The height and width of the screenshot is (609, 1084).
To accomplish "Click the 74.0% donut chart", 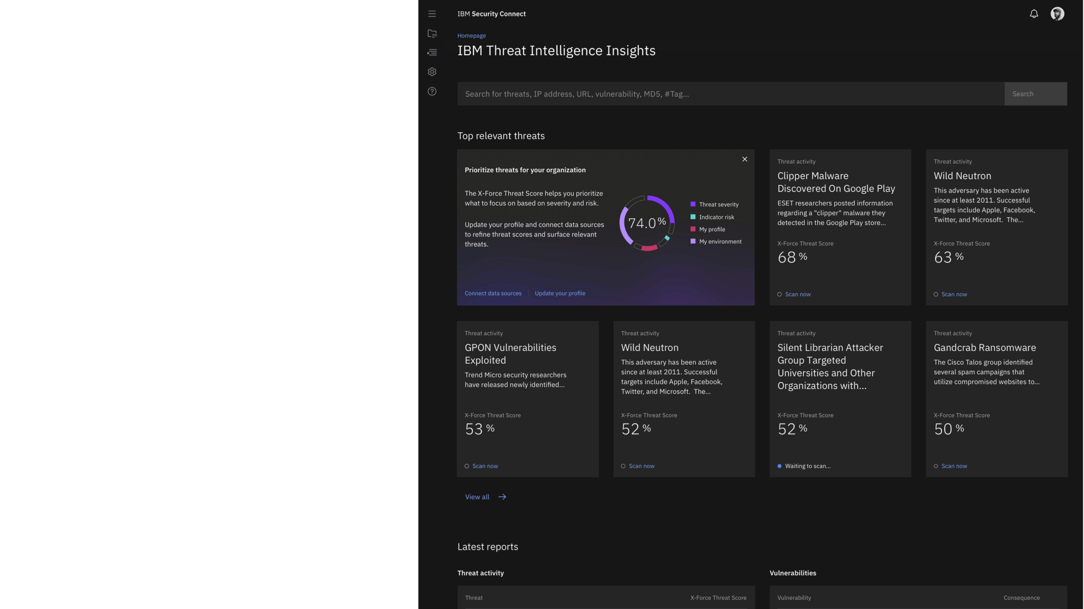I will coord(647,223).
